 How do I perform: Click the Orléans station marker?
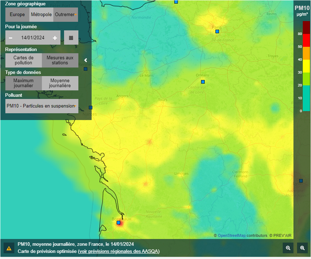tap(203, 82)
